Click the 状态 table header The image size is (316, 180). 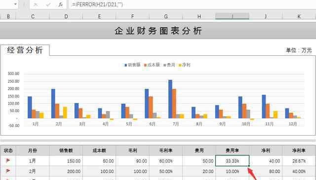click(8, 150)
